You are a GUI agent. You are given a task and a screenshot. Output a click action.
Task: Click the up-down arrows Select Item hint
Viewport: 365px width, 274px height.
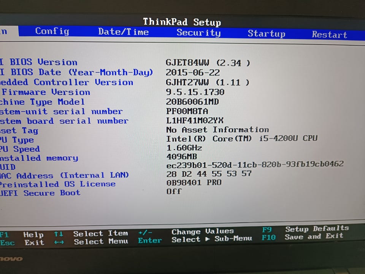pos(91,233)
